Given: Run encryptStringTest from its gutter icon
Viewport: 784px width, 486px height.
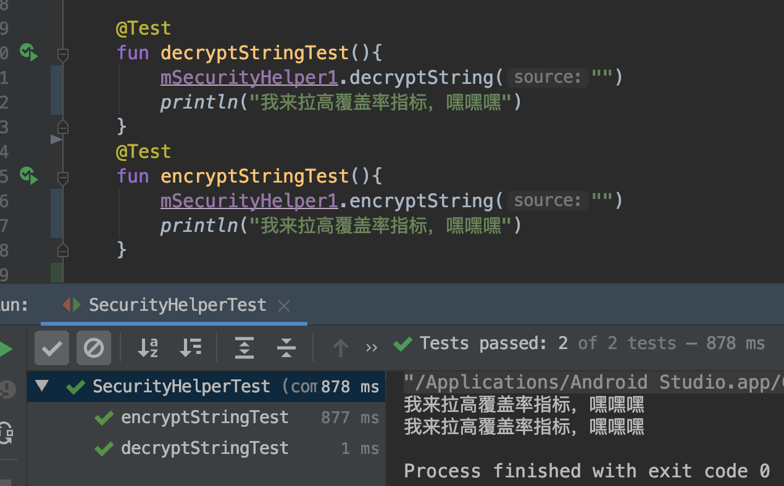Looking at the screenshot, I should click(x=28, y=176).
